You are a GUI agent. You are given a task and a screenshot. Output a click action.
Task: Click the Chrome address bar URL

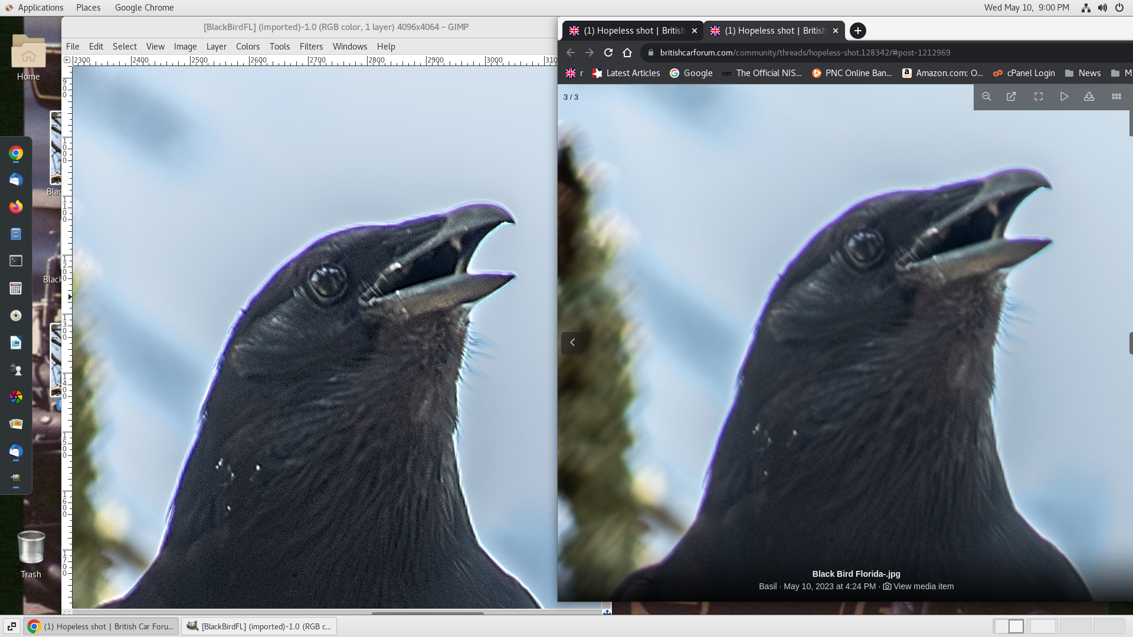pos(805,52)
